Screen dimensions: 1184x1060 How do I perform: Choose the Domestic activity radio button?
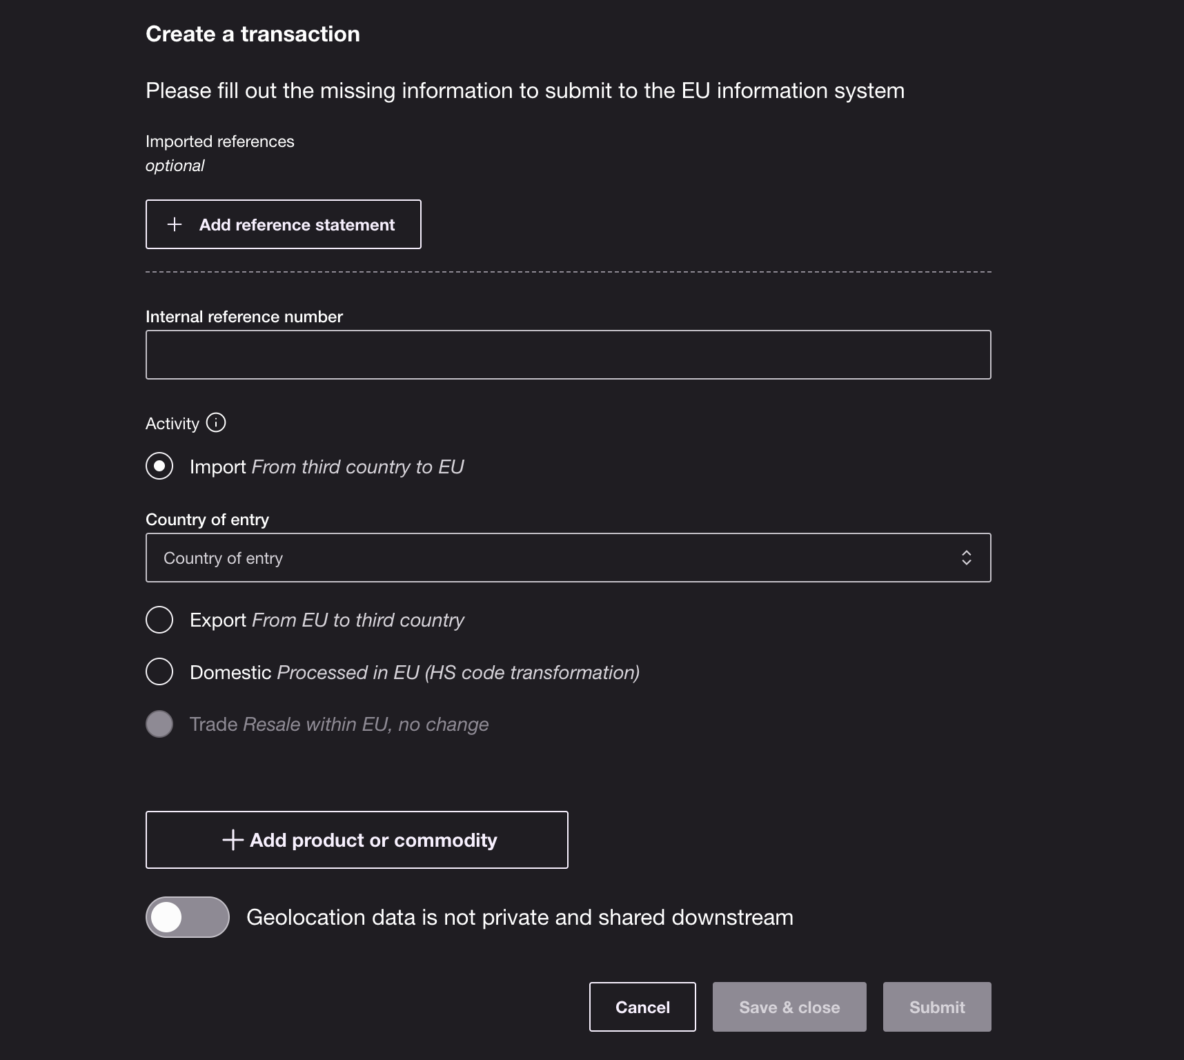coord(159,671)
